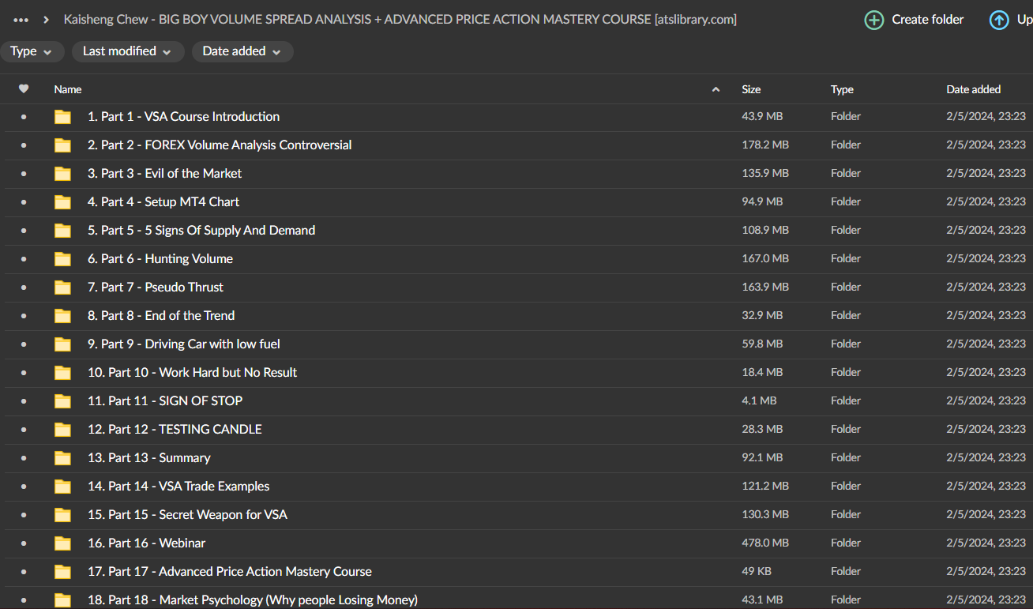Sort by Date added column header
This screenshot has height=609, width=1033.
[973, 89]
